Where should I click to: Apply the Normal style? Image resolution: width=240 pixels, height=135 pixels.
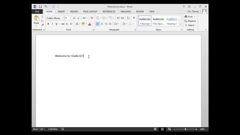tap(145, 21)
